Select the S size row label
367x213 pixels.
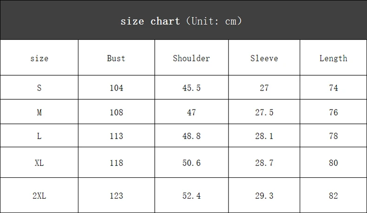click(39, 88)
